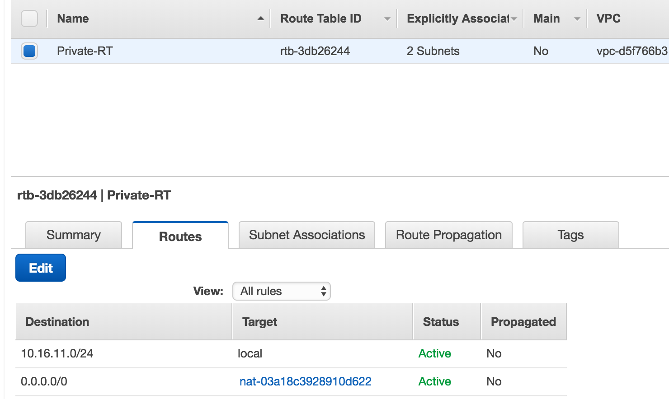Select the Routes tab
The width and height of the screenshot is (669, 399).
pyautogui.click(x=180, y=236)
